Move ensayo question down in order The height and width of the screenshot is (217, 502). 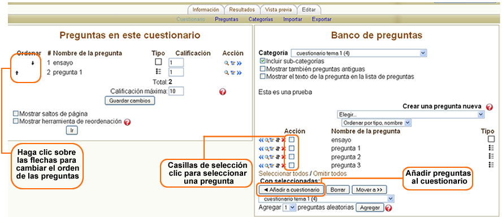pyautogui.click(x=33, y=63)
